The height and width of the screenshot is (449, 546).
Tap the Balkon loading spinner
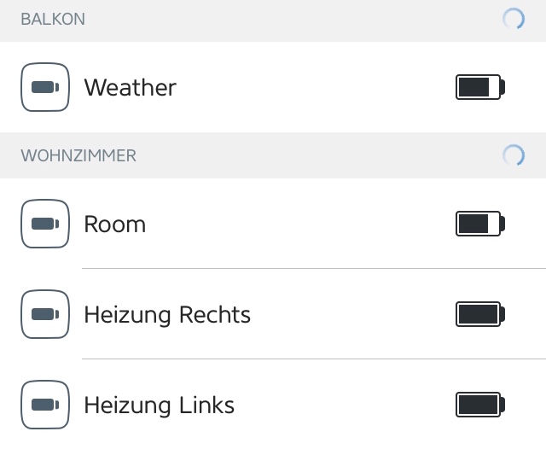[x=514, y=19]
